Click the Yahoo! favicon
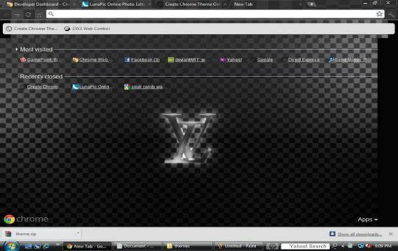This screenshot has height=251, width=398. [223, 60]
